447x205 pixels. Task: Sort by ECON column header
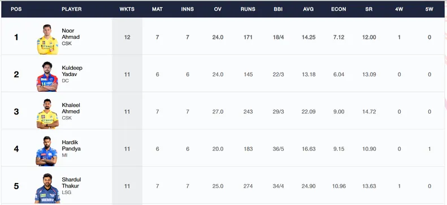coord(338,9)
